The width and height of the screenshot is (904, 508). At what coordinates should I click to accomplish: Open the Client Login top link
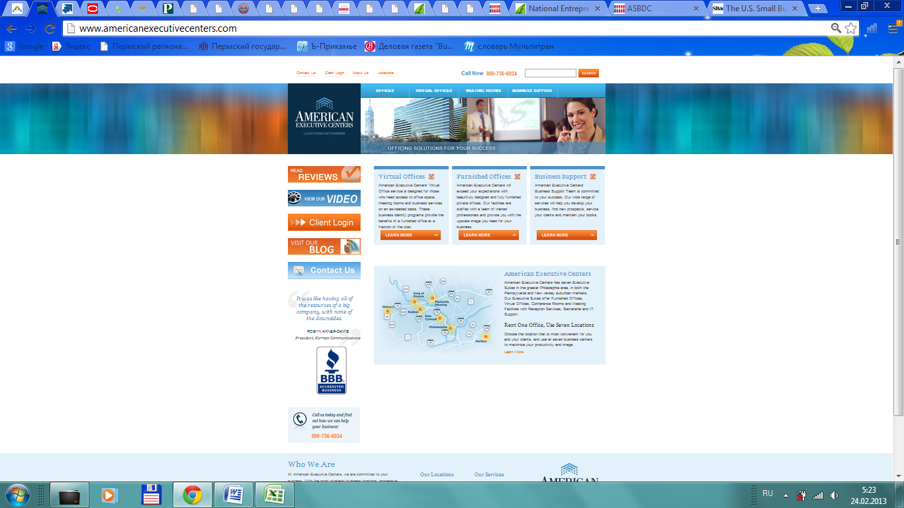point(334,73)
